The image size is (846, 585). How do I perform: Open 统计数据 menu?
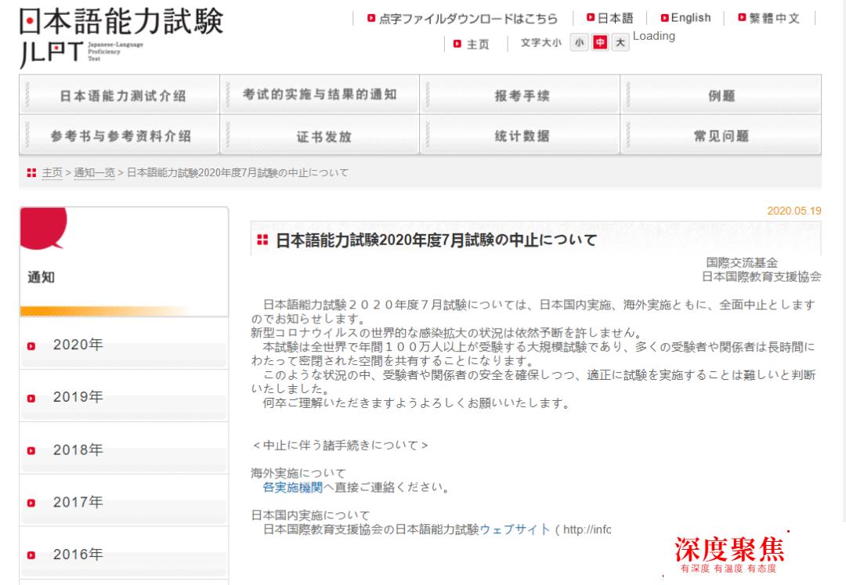pos(520,135)
